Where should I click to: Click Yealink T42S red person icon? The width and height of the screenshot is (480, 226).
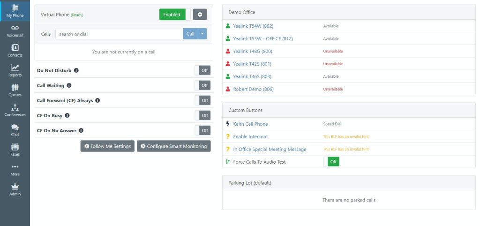point(228,64)
